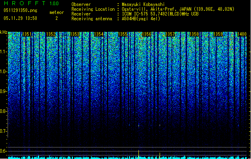The width and height of the screenshot is (251, 159).
Task: Click the 1354 time marker
Action: pyautogui.click(x=99, y=34)
